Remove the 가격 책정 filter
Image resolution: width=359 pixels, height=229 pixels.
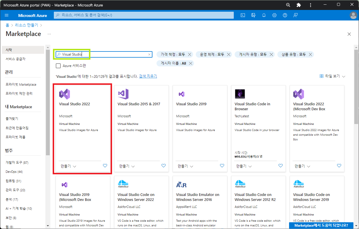[190, 54]
